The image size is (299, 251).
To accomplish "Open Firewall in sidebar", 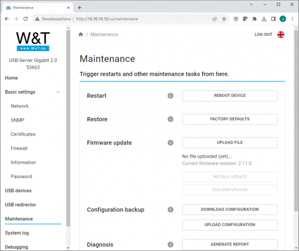I will [x=19, y=149].
